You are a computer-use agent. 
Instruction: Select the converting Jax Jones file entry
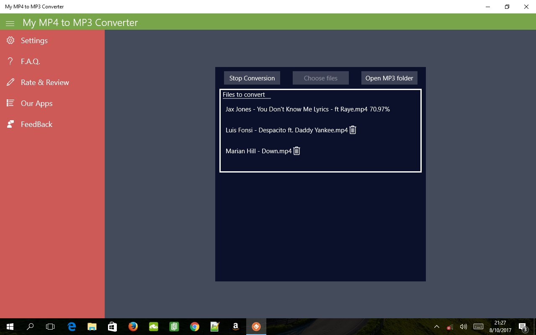(x=307, y=109)
